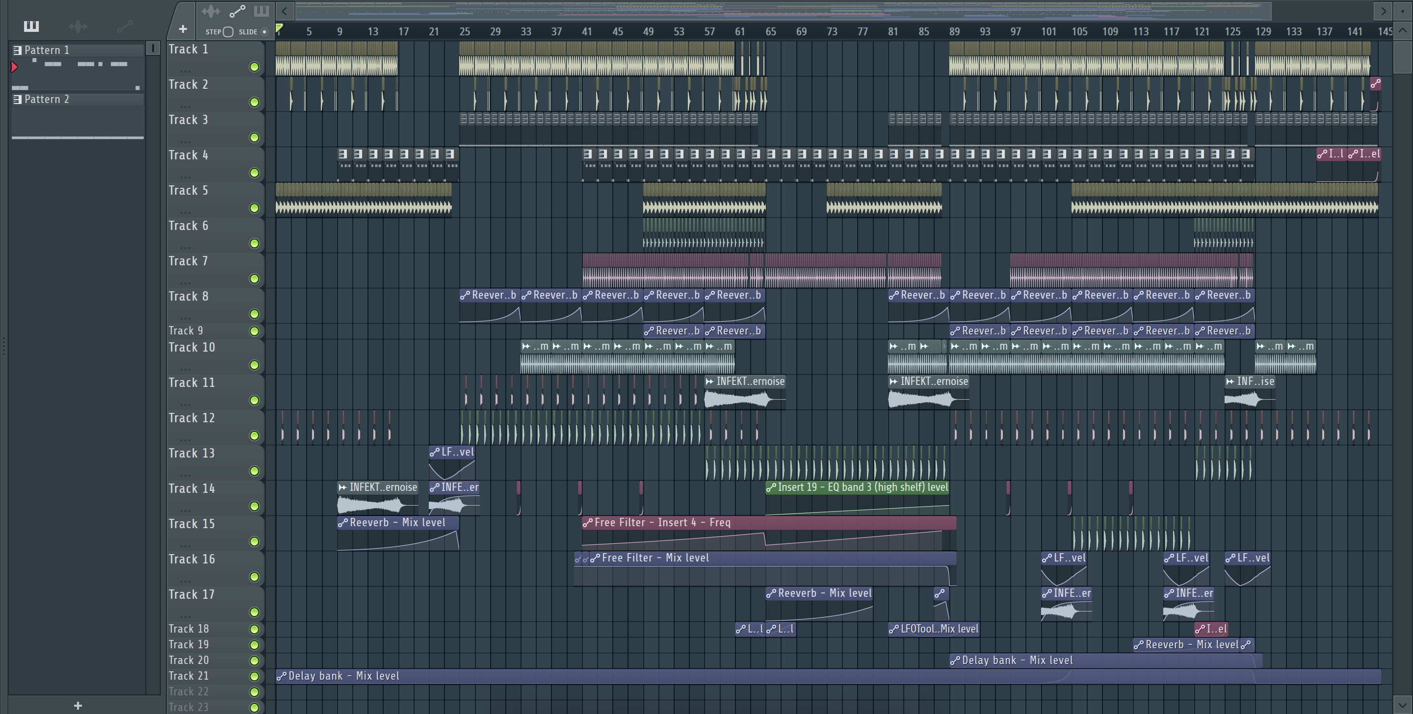Click the first Reever..b clip icon on Track 9
This screenshot has width=1413, height=714.
649,331
